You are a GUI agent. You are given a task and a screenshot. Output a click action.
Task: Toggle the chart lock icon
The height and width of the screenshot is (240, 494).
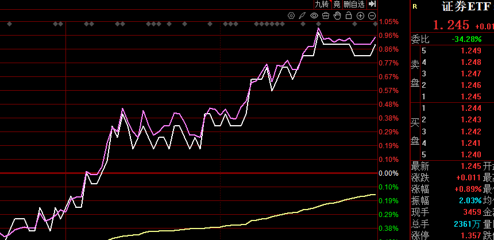tap(349, 16)
